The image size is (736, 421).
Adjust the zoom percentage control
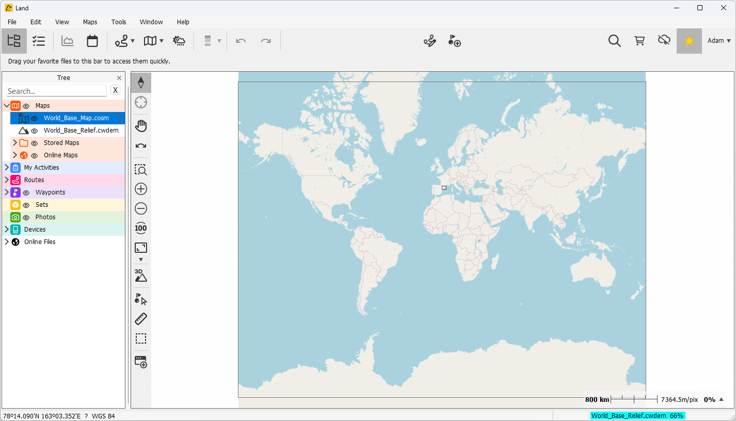click(x=710, y=399)
